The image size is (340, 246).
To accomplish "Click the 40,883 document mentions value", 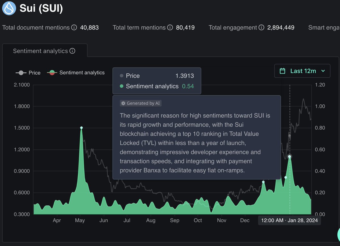I will click(x=90, y=28).
